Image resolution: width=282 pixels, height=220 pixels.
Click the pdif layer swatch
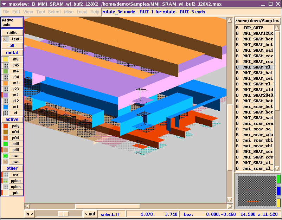(x=6, y=150)
